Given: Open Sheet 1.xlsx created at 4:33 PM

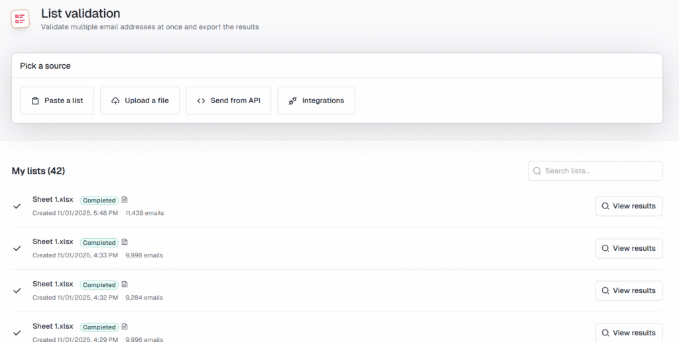Looking at the screenshot, I should (53, 241).
